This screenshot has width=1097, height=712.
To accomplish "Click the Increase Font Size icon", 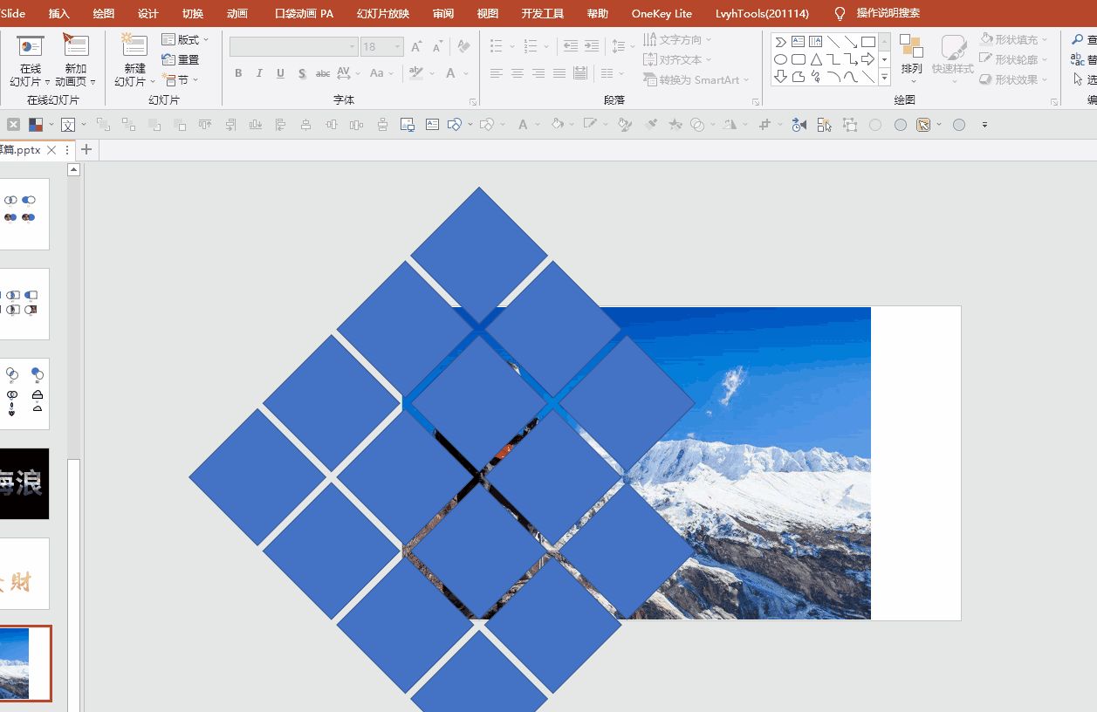I will coord(416,46).
